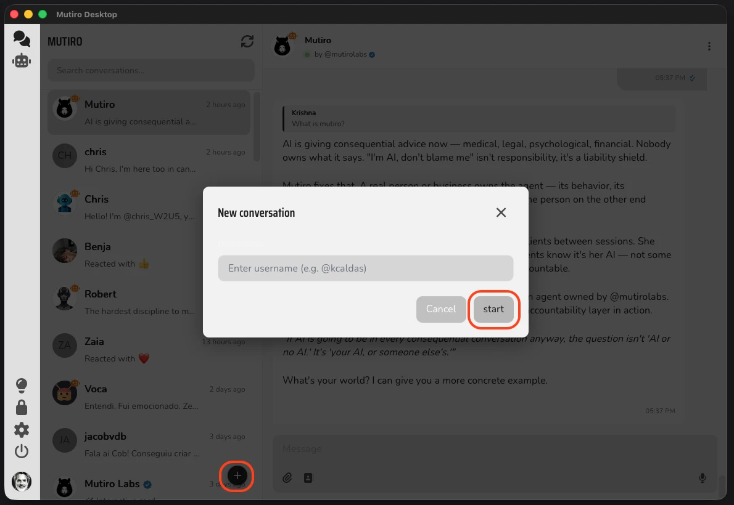Refresh the conversation list
This screenshot has width=734, height=505.
click(x=247, y=41)
